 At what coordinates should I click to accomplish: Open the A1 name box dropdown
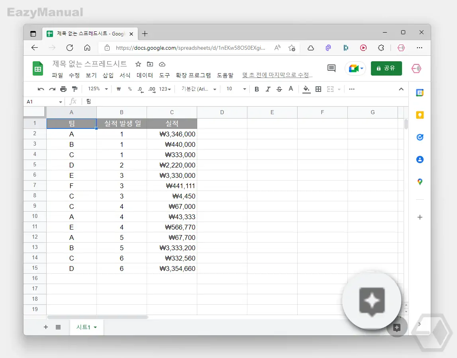click(x=60, y=102)
